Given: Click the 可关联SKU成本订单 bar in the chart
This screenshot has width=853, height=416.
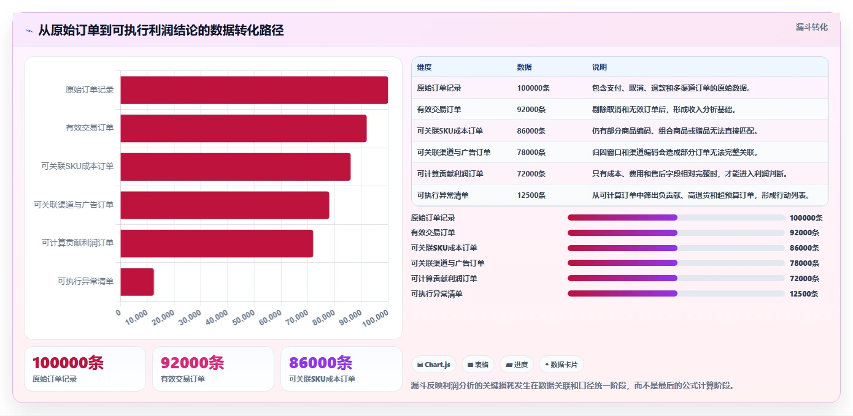Looking at the screenshot, I should [236, 167].
